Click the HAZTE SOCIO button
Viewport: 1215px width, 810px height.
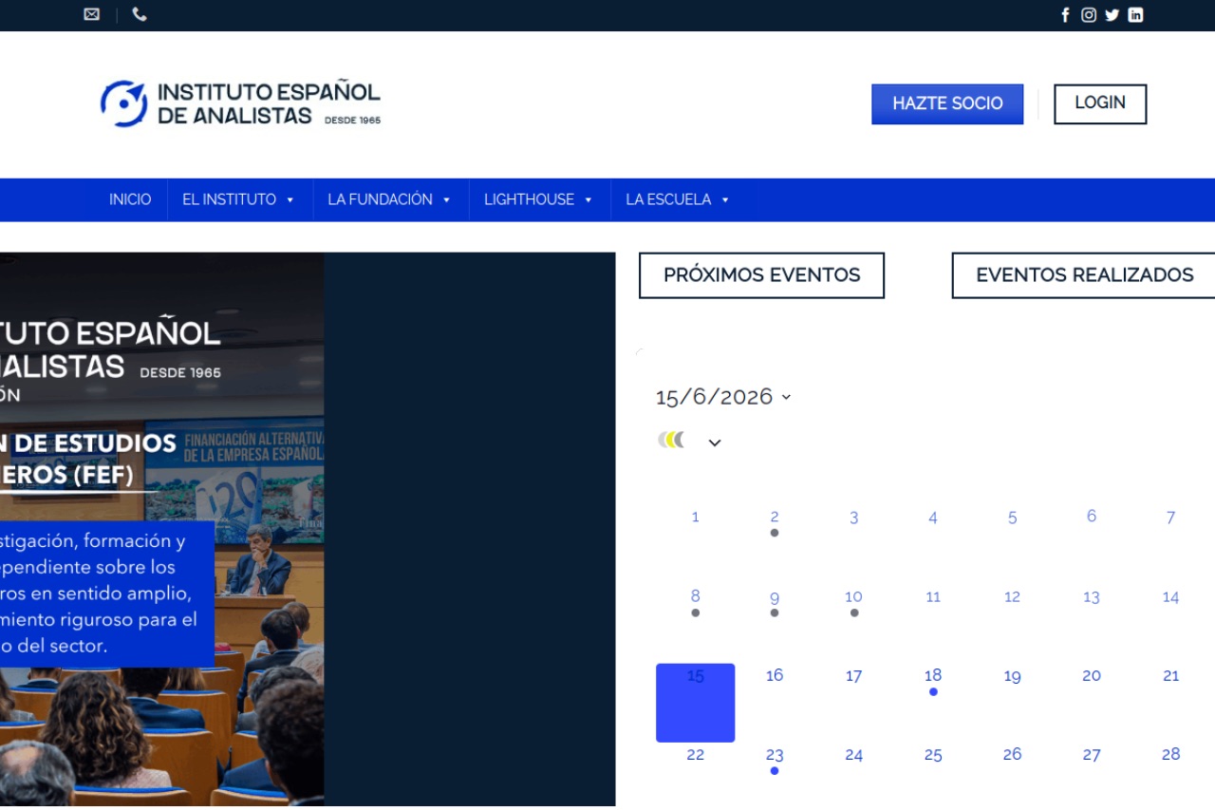(x=947, y=104)
